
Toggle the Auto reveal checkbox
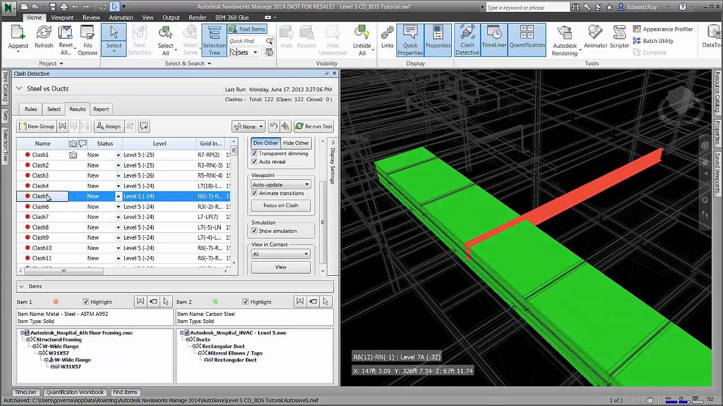(x=254, y=161)
